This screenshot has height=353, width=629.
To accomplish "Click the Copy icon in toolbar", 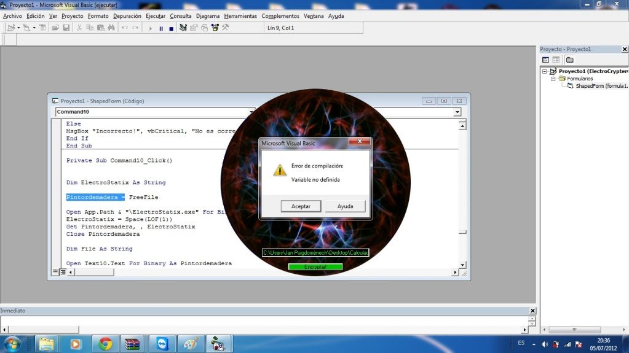I will tap(90, 28).
